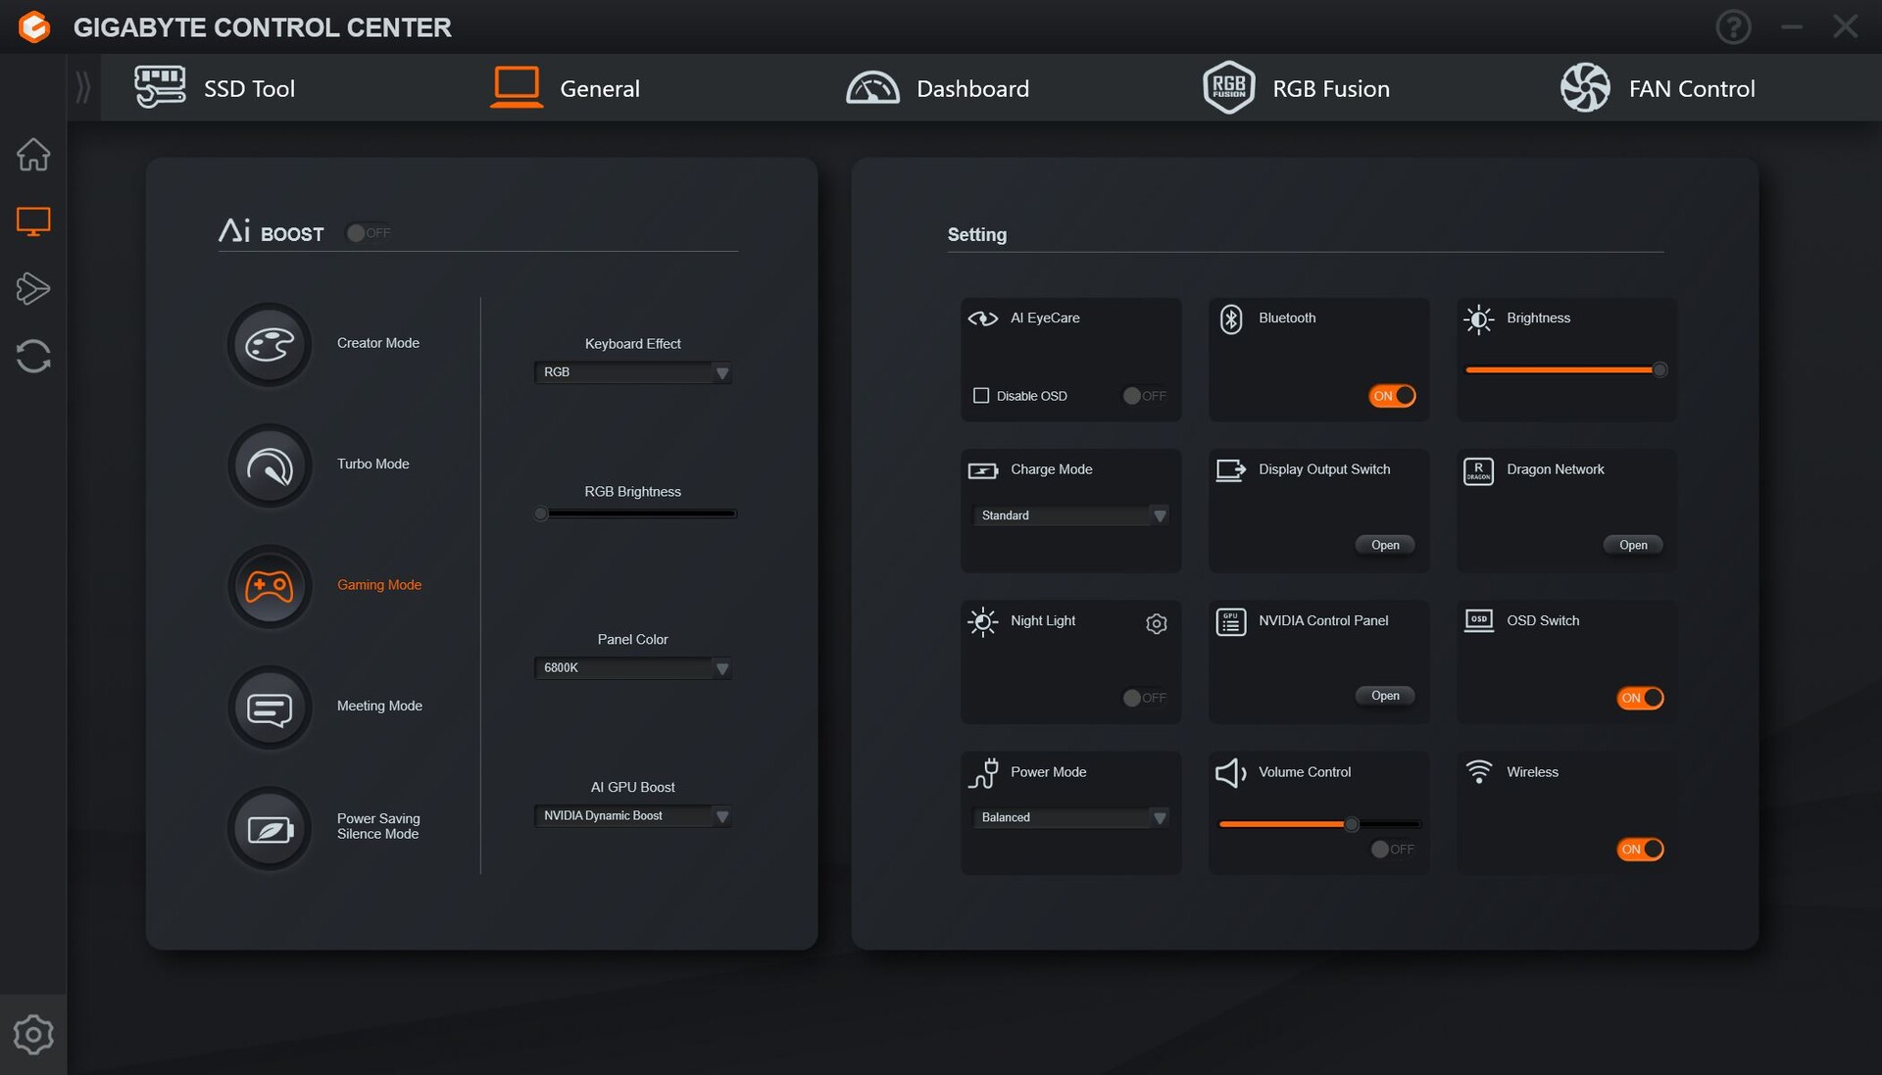Screen dimensions: 1882x1075
Task: Toggle the AI Boost switch
Action: [x=369, y=233]
